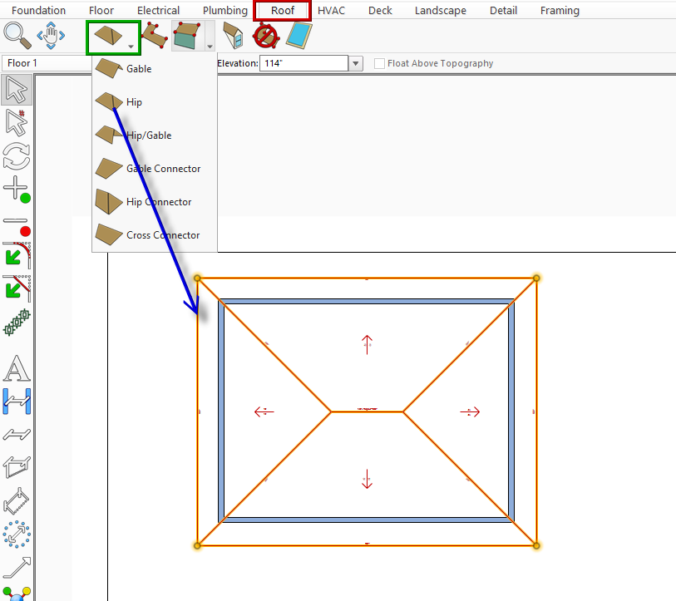676x601 pixels.
Task: Click the angled dimension tool
Action: [17, 501]
